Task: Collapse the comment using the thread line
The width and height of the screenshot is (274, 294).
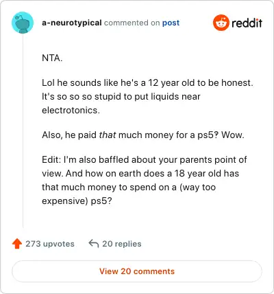Action: pos(23,131)
